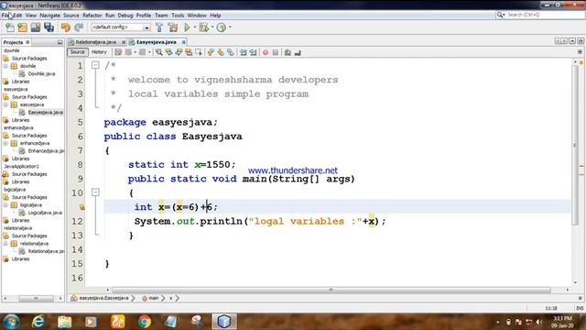Click the search box in menu bar

click(x=540, y=15)
